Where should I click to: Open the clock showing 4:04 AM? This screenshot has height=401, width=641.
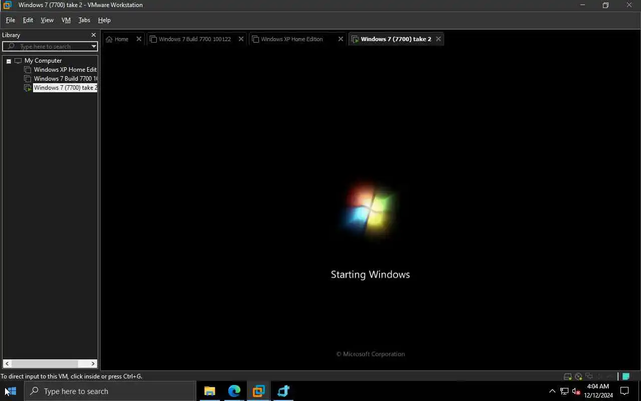coord(598,391)
